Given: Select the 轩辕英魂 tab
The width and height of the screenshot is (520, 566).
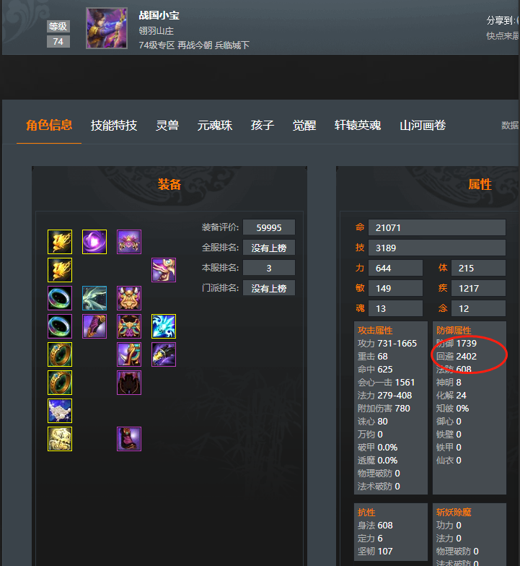Looking at the screenshot, I should (x=358, y=126).
